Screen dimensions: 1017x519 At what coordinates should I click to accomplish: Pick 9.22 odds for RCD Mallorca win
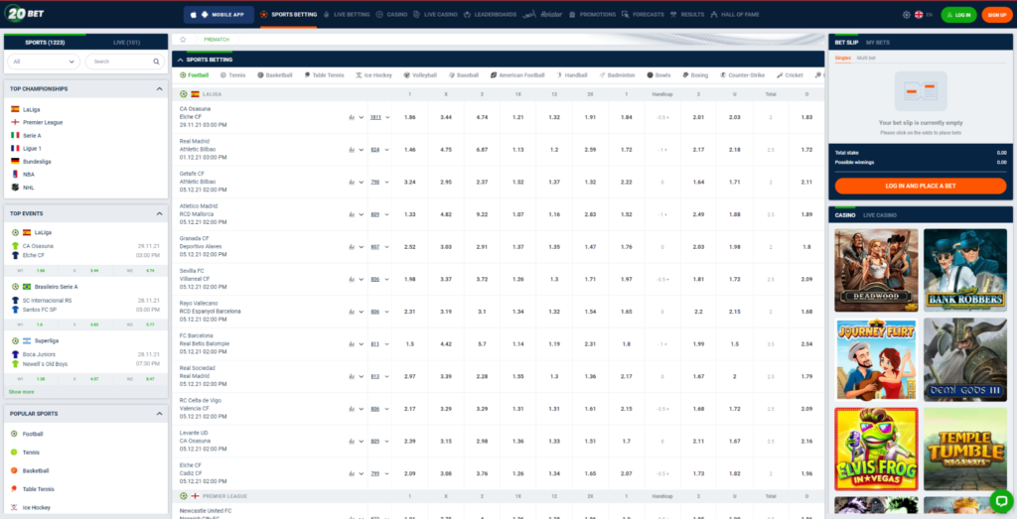pos(482,214)
